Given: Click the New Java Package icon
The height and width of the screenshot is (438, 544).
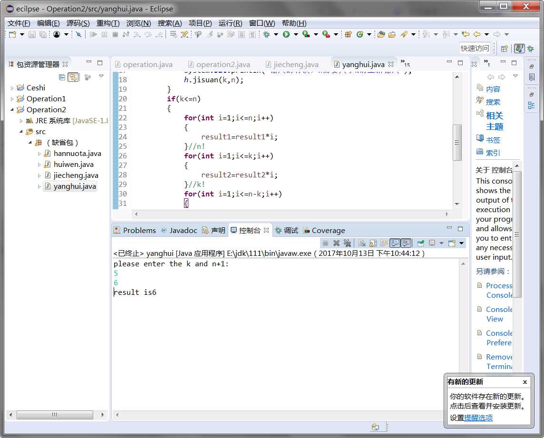Looking at the screenshot, I should tap(349, 34).
